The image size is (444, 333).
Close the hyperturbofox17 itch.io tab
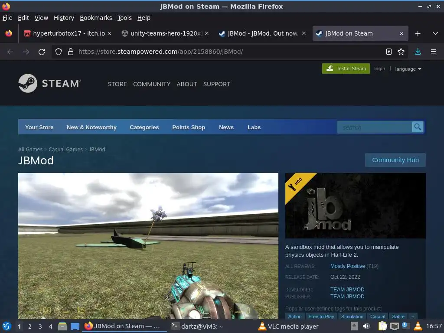pos(109,33)
